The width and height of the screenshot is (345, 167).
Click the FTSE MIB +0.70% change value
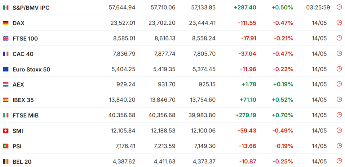(x=282, y=115)
